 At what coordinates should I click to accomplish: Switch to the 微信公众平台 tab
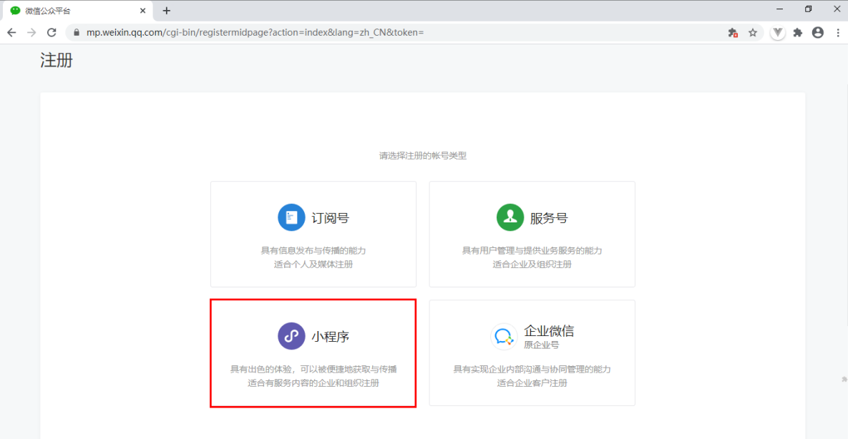click(72, 10)
